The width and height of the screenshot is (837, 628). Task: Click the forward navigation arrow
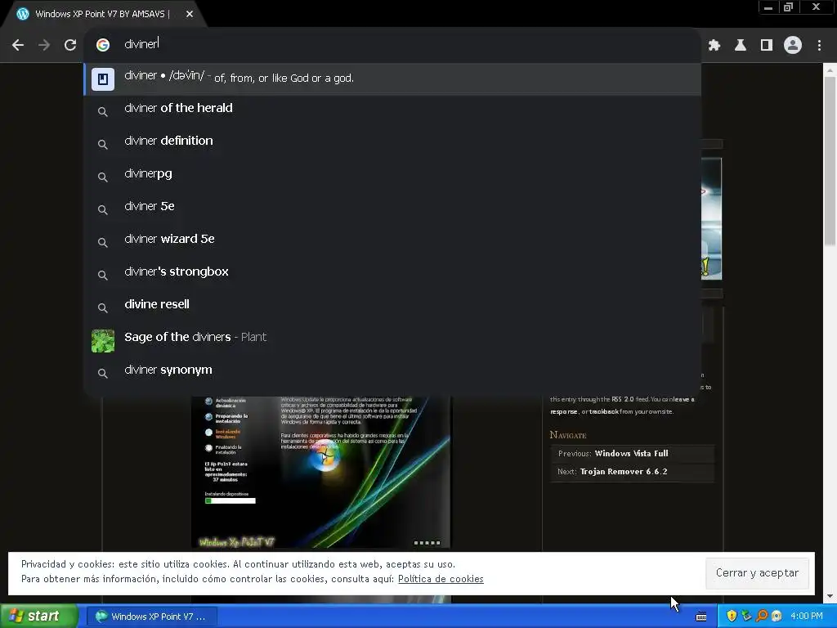(44, 46)
